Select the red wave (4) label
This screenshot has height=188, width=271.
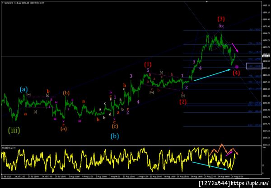[236, 73]
